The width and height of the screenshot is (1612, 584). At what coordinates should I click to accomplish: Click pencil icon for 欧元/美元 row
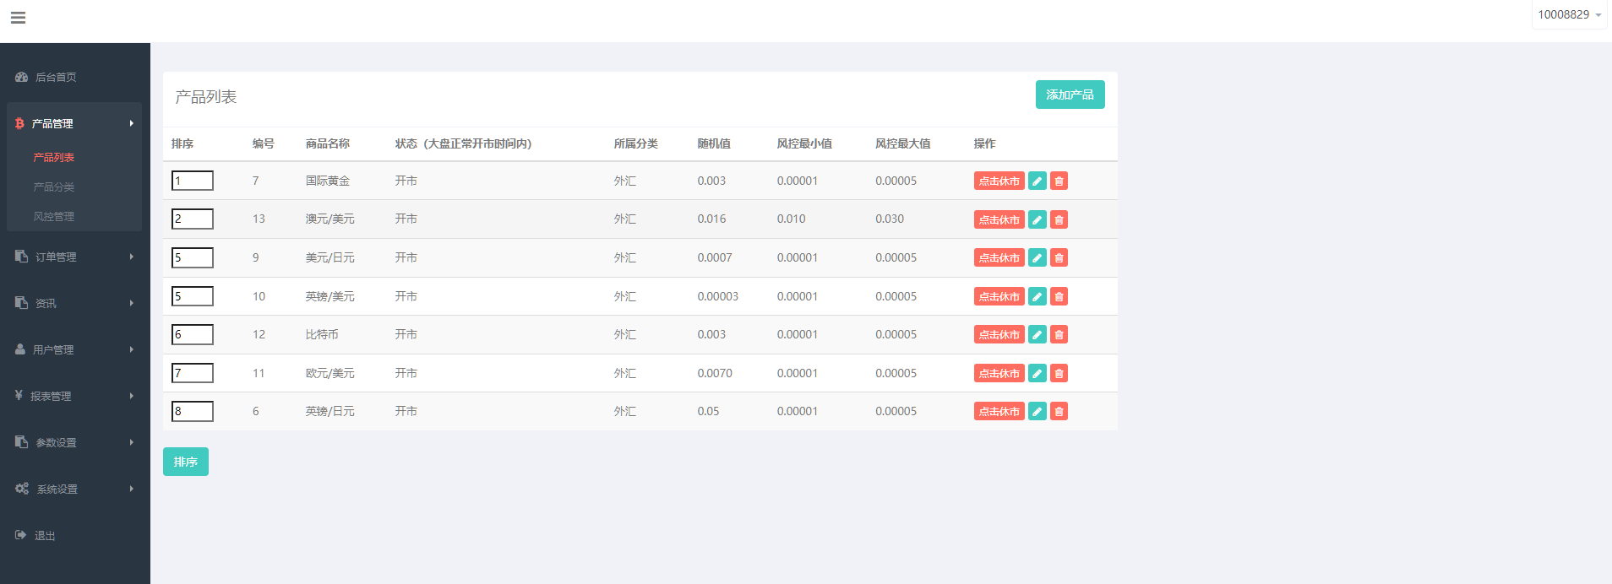[1037, 374]
